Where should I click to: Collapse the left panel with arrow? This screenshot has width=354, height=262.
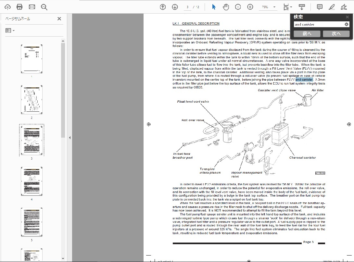click(x=70, y=138)
